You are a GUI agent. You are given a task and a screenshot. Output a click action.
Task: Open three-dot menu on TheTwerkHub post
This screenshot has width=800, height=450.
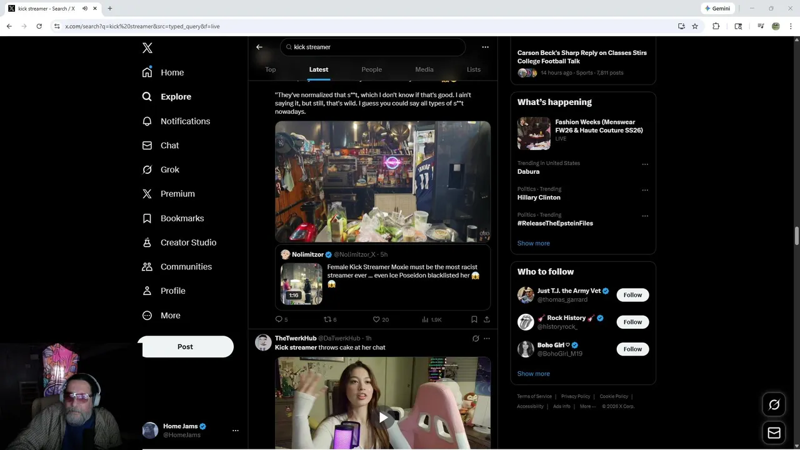tap(487, 339)
